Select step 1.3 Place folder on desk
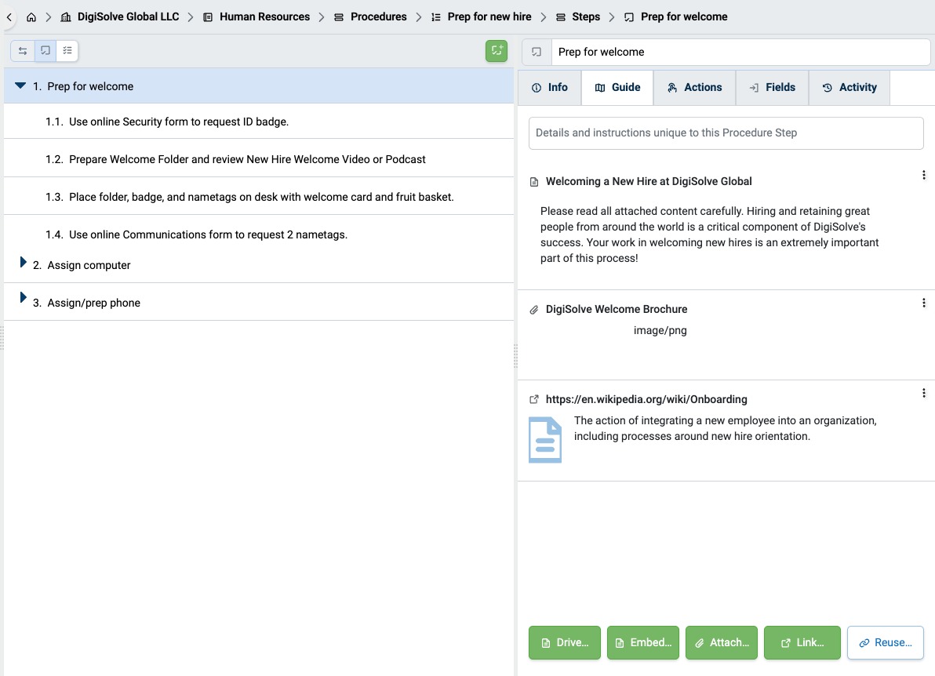935x676 pixels. click(259, 197)
